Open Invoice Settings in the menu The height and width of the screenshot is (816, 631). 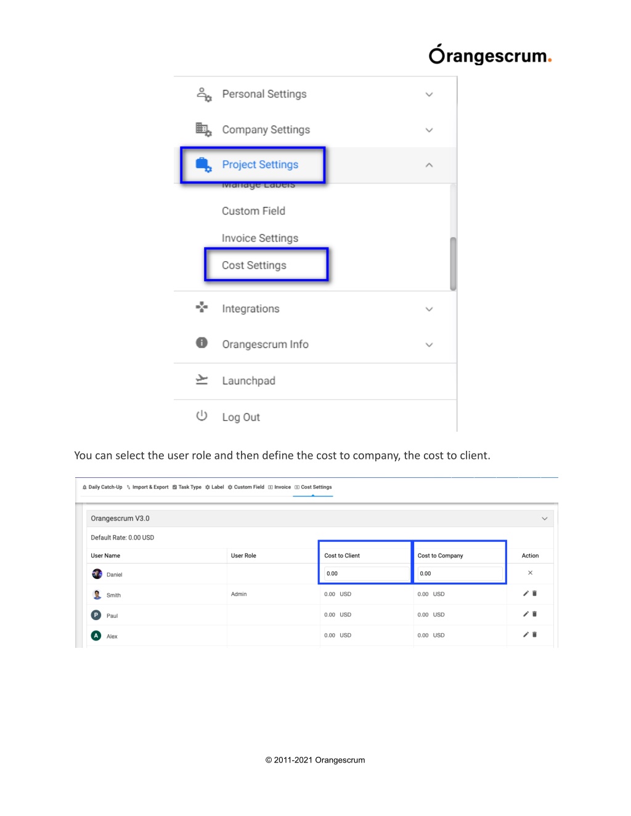pos(260,238)
